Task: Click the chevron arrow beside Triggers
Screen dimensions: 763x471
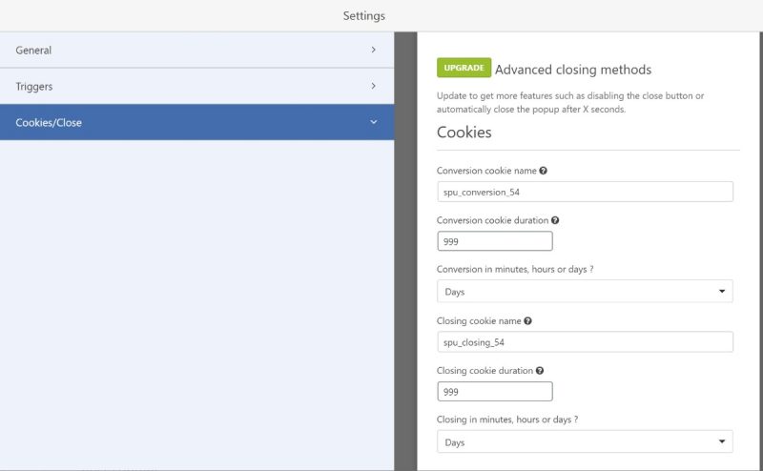Action: click(373, 86)
